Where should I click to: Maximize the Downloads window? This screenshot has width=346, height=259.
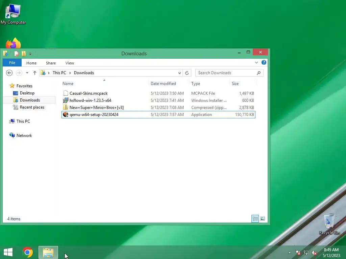[x=248, y=52]
